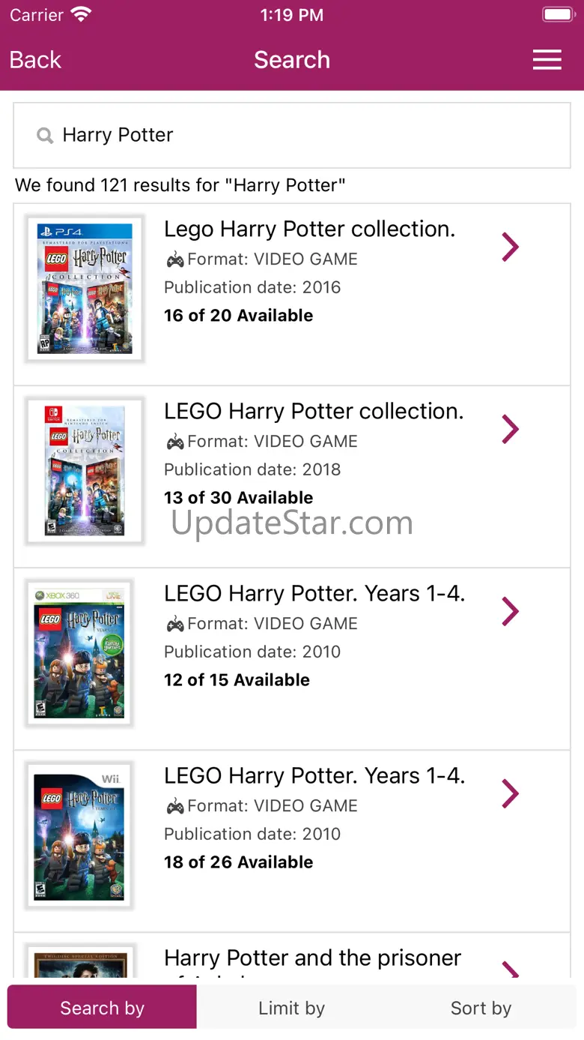Screen dimensions: 584x1040
Task: Go Back to previous screen
Action: (35, 60)
